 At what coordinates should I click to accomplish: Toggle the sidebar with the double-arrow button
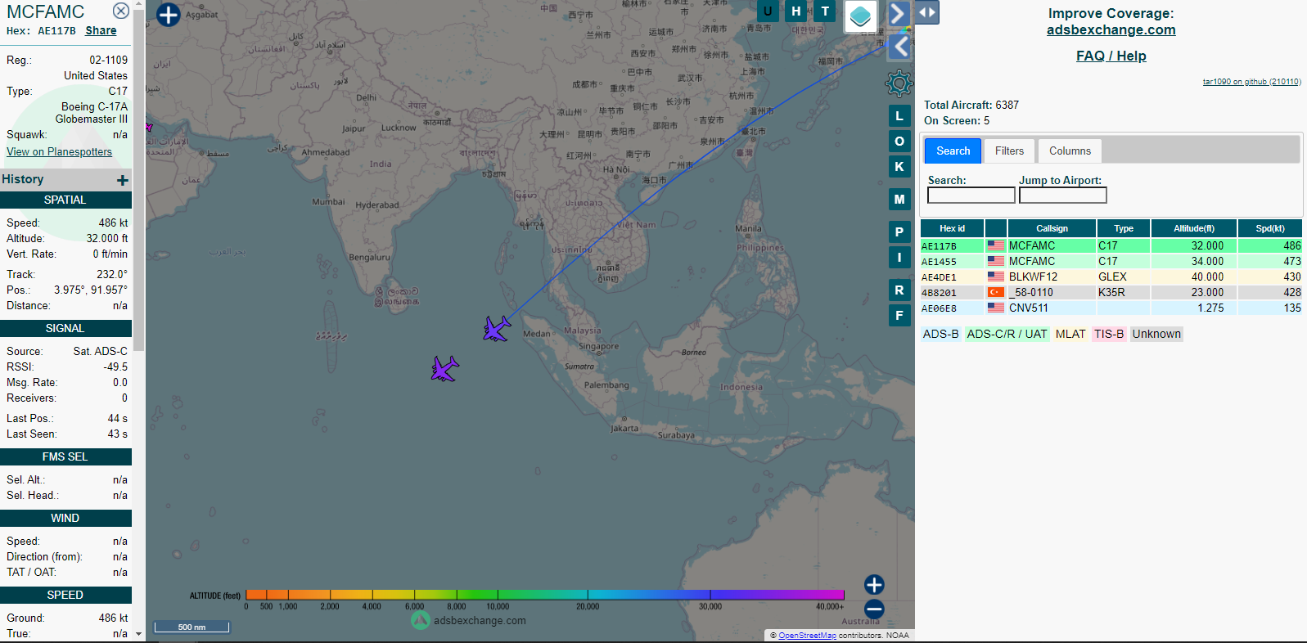(926, 12)
